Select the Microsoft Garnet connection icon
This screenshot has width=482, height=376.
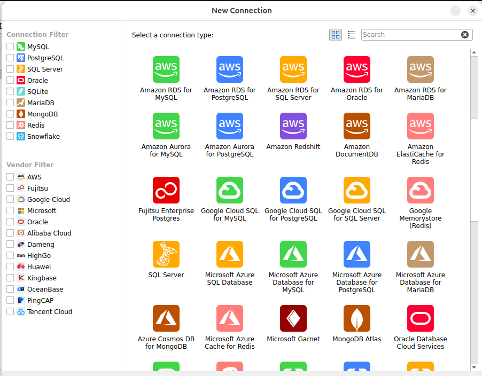tap(293, 318)
